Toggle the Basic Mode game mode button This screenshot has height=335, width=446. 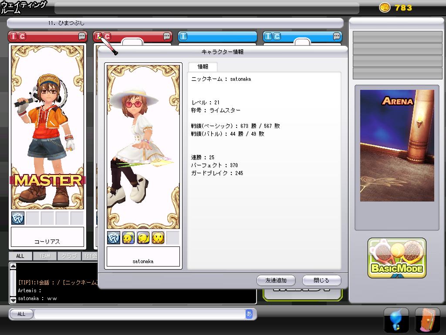[x=397, y=258]
